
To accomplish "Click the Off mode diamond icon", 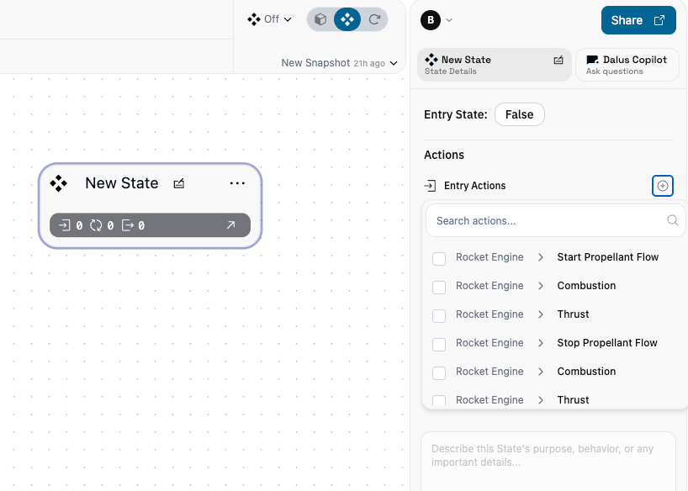I will point(254,19).
